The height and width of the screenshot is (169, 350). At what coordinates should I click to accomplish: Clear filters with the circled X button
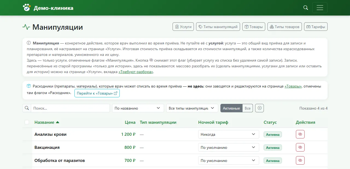pos(259,108)
